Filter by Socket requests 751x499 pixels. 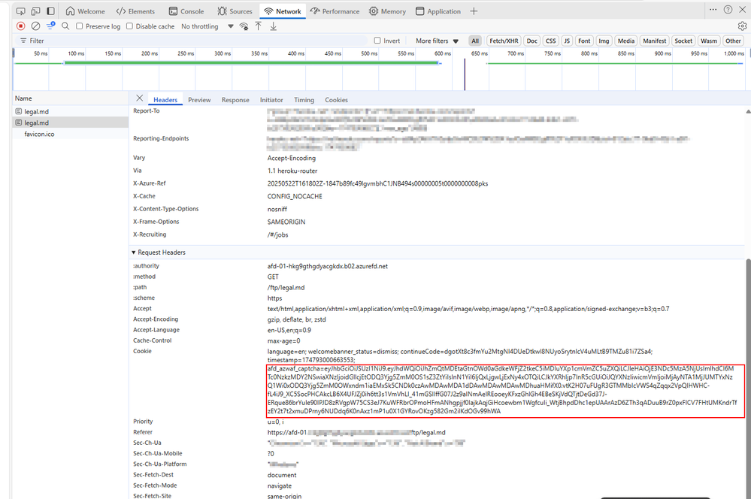tap(683, 41)
